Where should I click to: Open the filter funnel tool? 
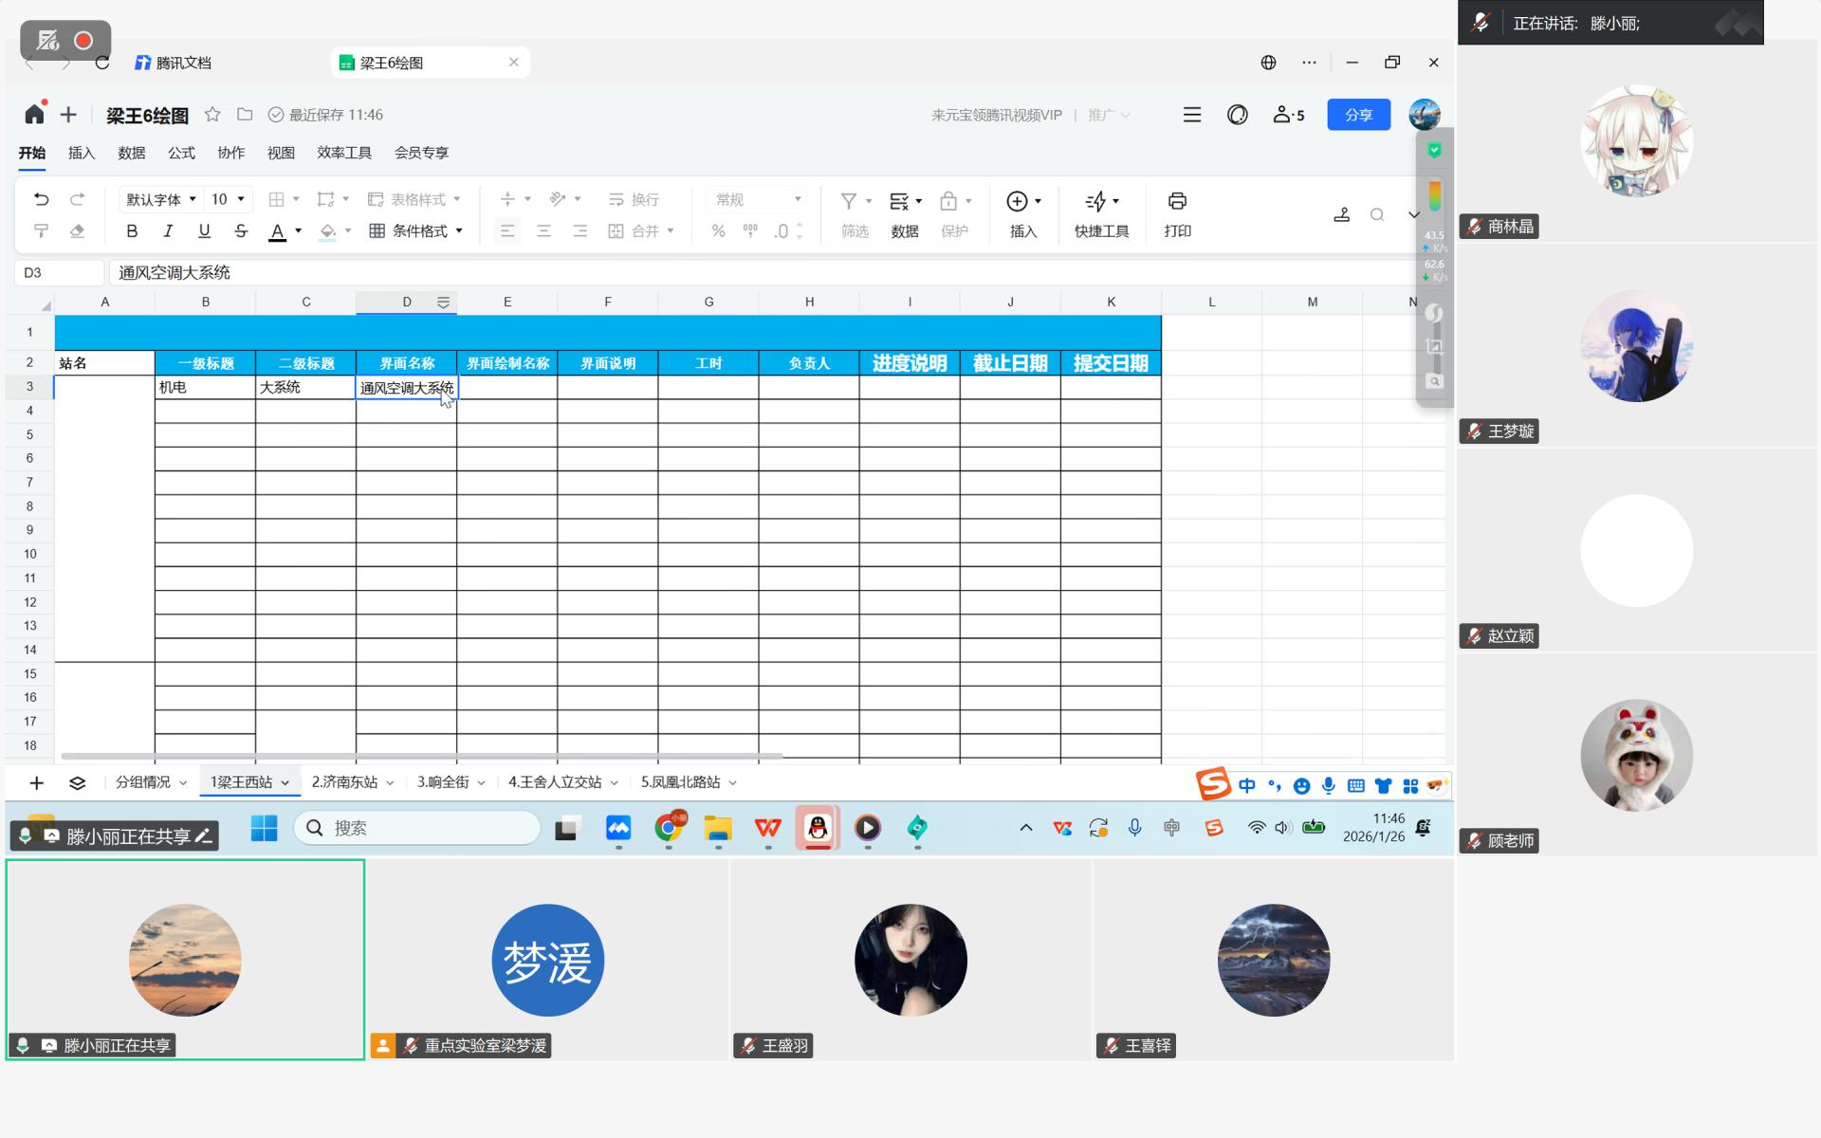pyautogui.click(x=849, y=201)
